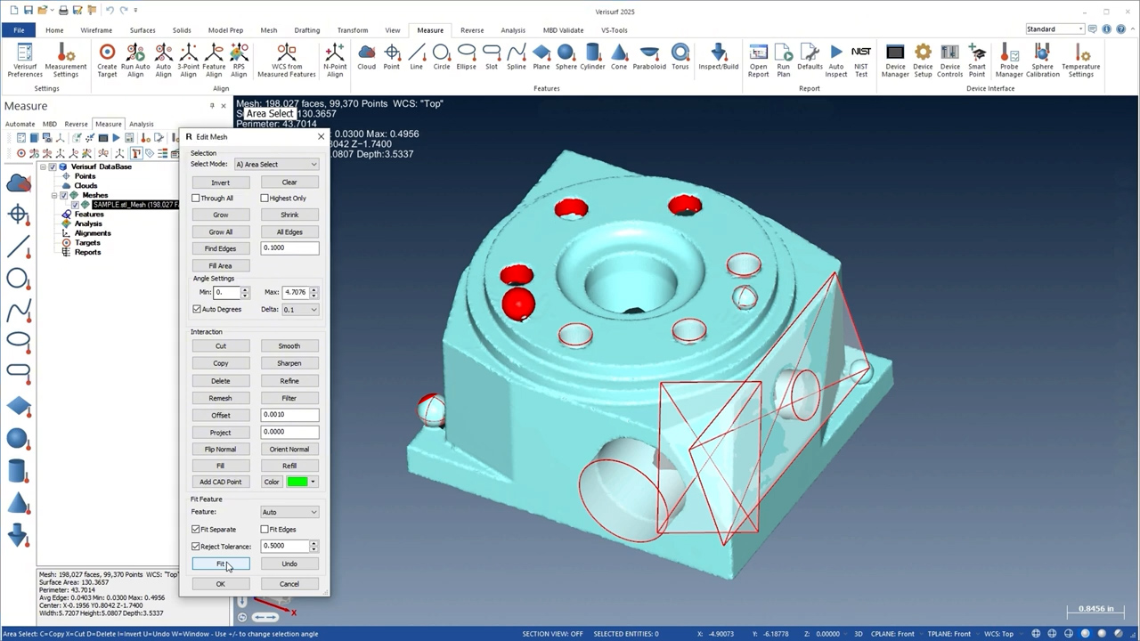Run Auto Align tool
Viewport: 1140px width, 641px height.
[135, 61]
